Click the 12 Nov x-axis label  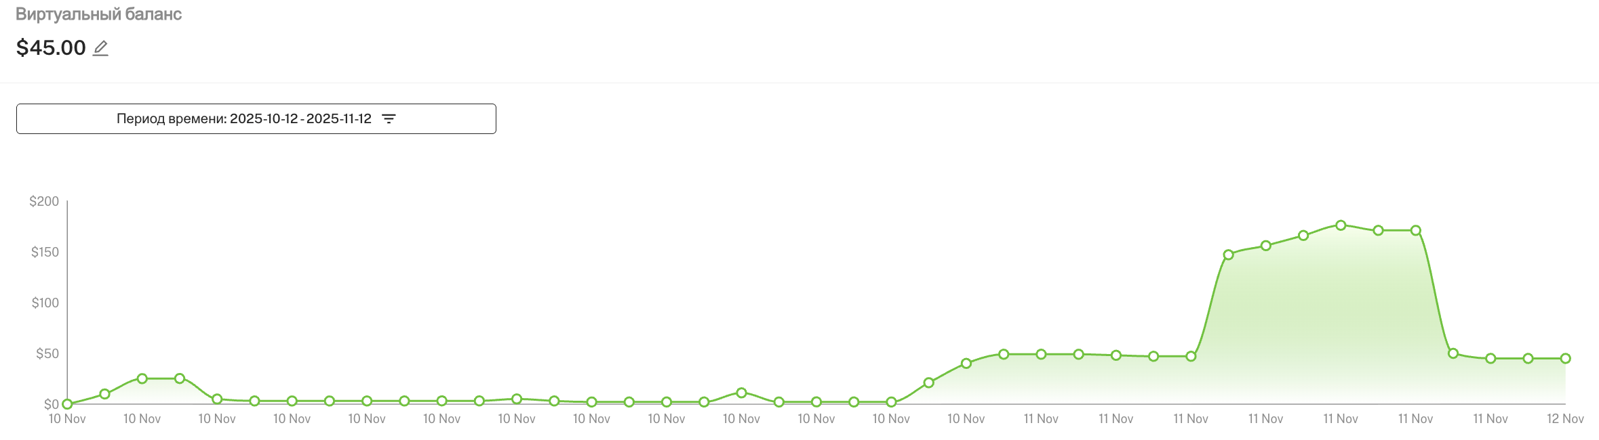tap(1565, 419)
